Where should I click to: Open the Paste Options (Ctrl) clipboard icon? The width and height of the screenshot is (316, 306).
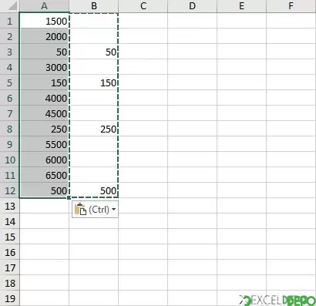point(80,209)
